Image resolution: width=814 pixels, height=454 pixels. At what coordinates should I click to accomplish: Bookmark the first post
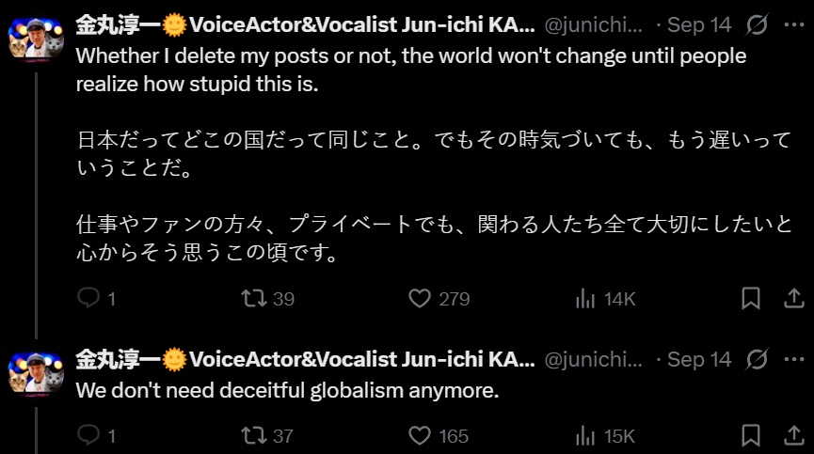(751, 299)
